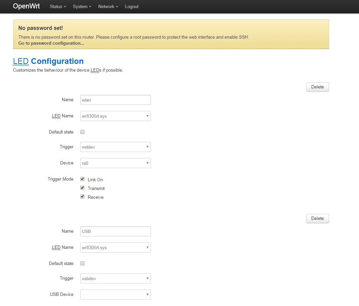Click the 'No password set!' warning heading
Screen dimensions: 359x306
coord(41,28)
